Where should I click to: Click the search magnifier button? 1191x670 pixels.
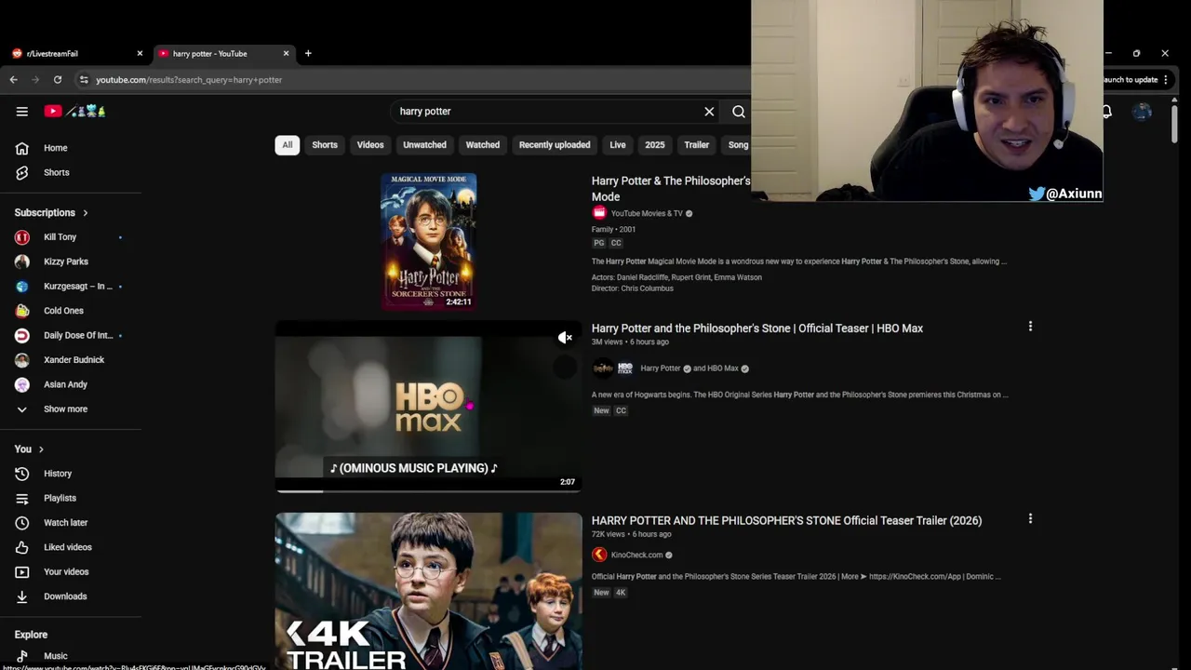point(739,112)
